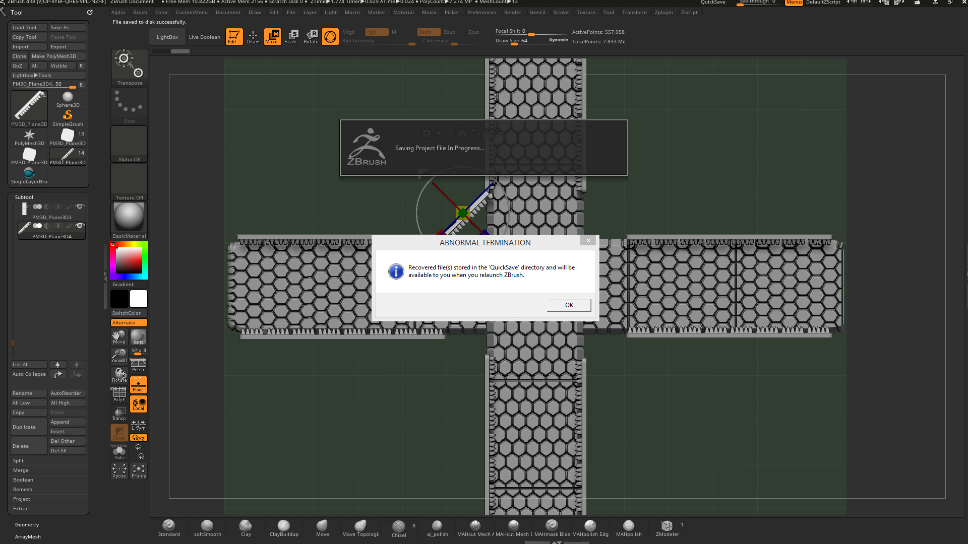The width and height of the screenshot is (968, 544).
Task: Open the Transform menu
Action: tap(634, 12)
